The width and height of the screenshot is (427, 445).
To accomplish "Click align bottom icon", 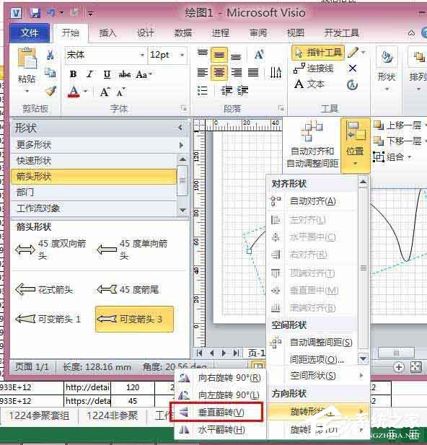I will (236, 56).
